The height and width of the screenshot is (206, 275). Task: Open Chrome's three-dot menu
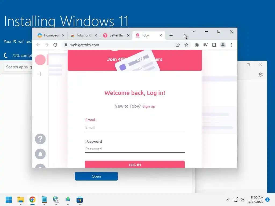tap(231, 45)
